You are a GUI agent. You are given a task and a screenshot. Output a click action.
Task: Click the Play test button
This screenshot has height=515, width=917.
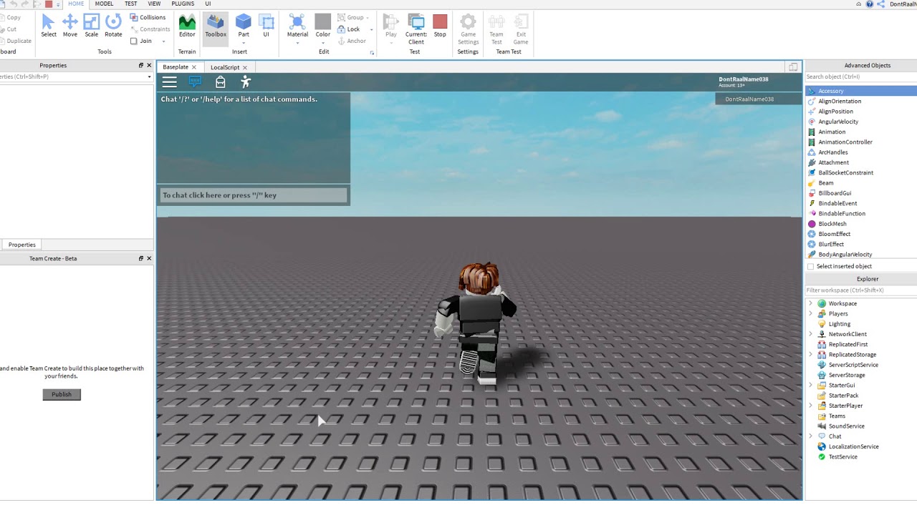391,29
